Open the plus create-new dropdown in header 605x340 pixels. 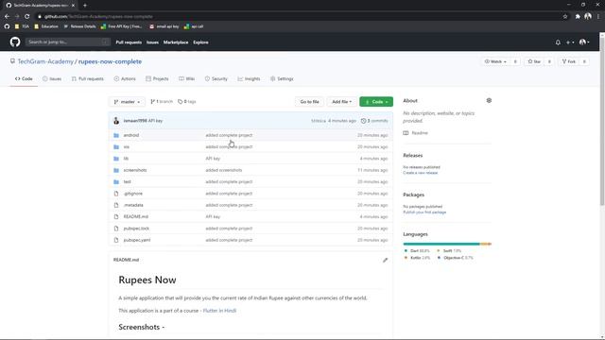pyautogui.click(x=570, y=42)
